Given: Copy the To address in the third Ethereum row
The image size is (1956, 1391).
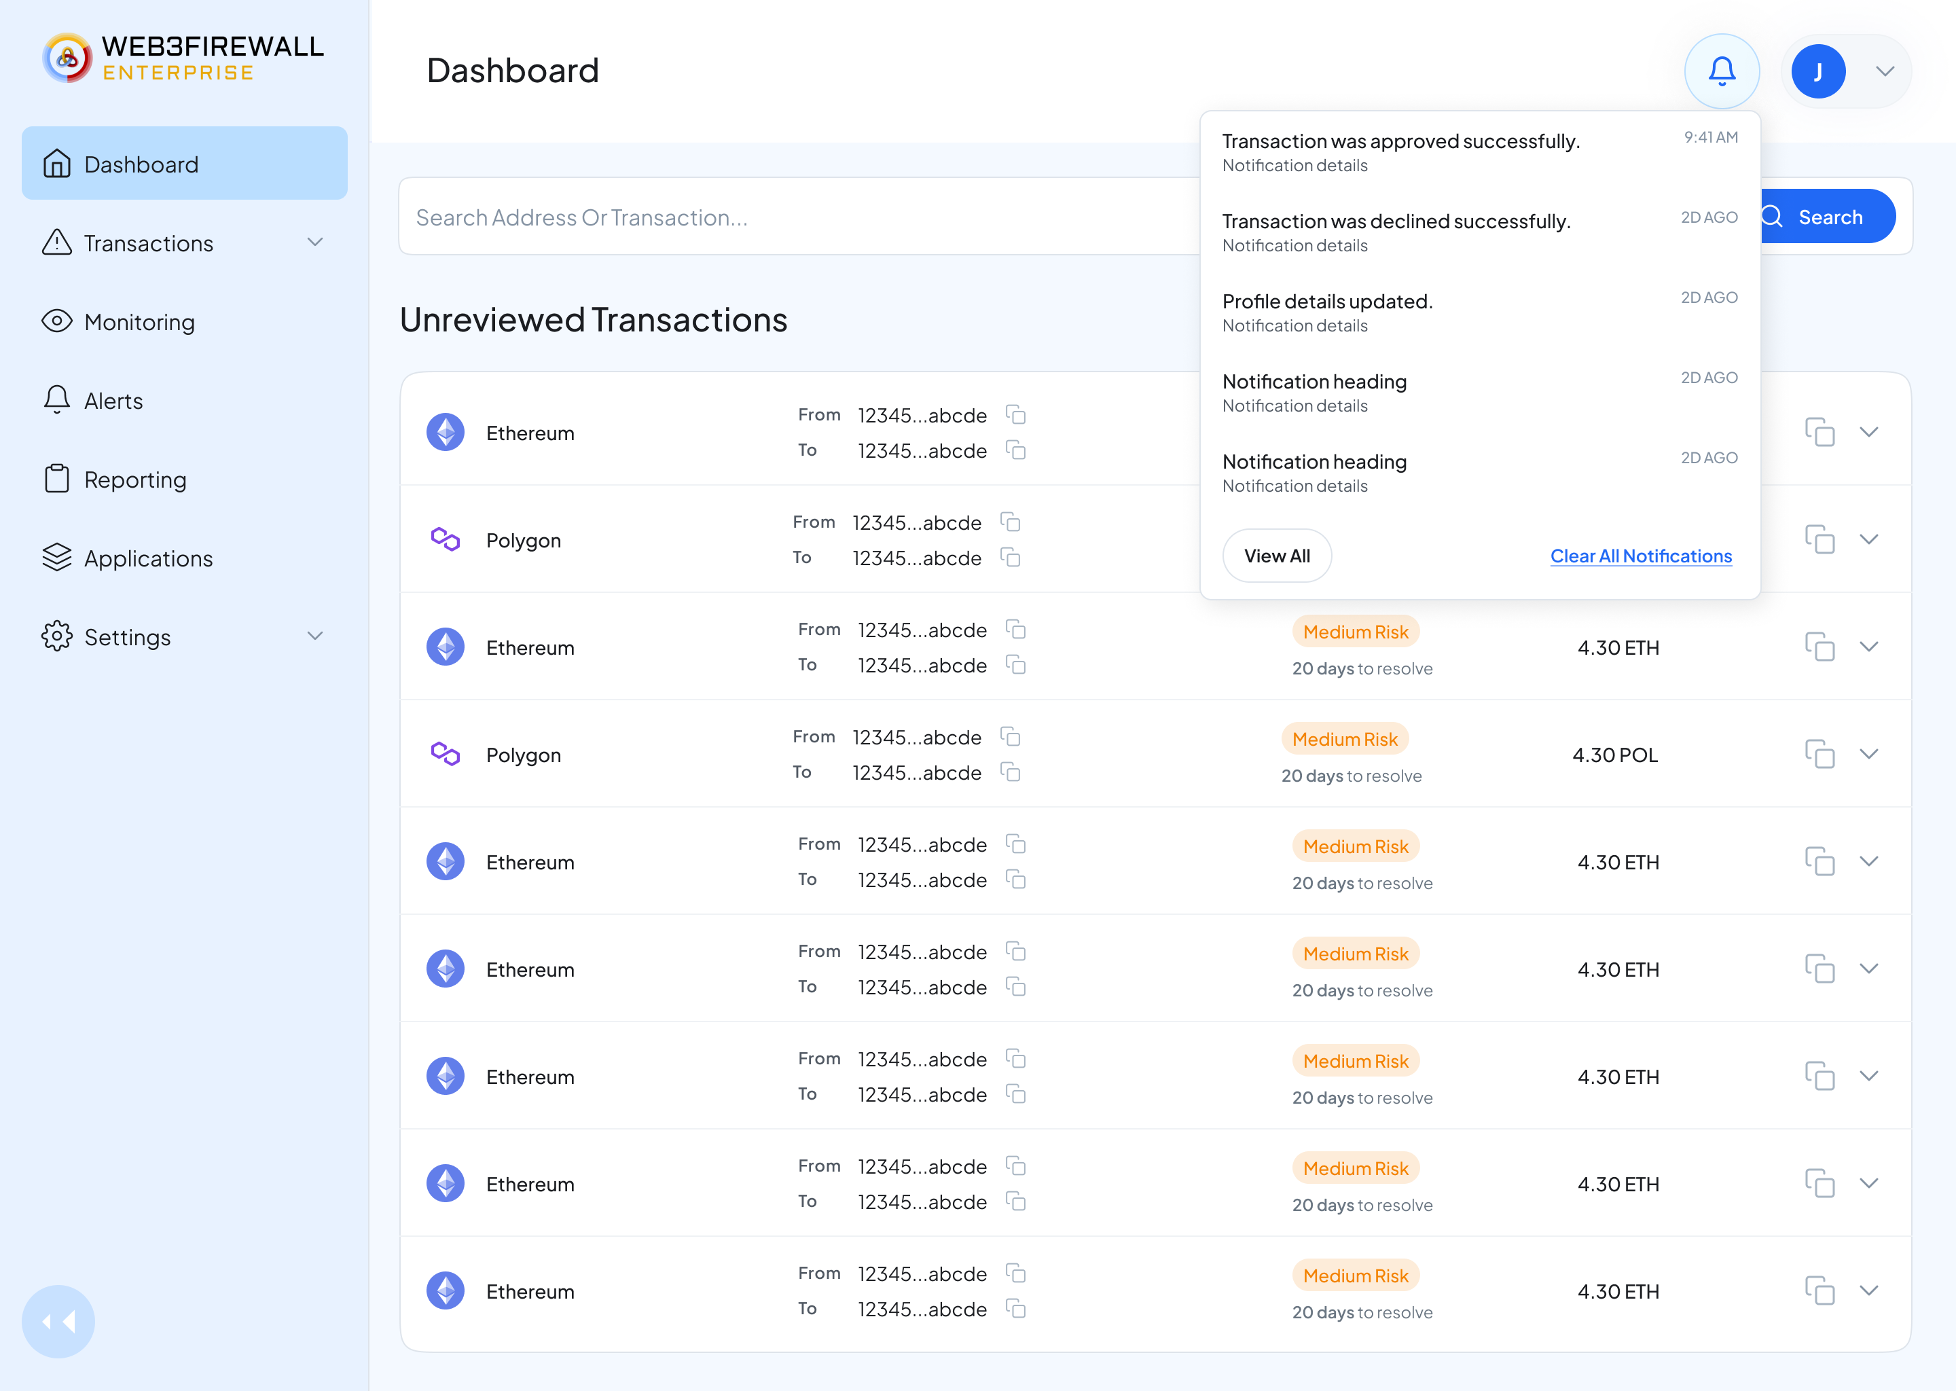Looking at the screenshot, I should click(1015, 880).
